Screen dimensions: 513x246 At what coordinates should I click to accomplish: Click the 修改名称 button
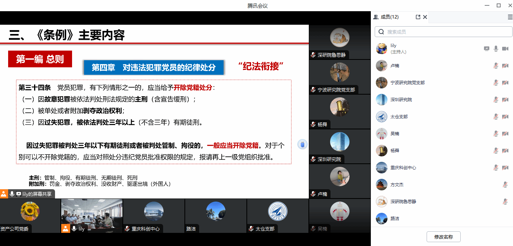click(444, 237)
